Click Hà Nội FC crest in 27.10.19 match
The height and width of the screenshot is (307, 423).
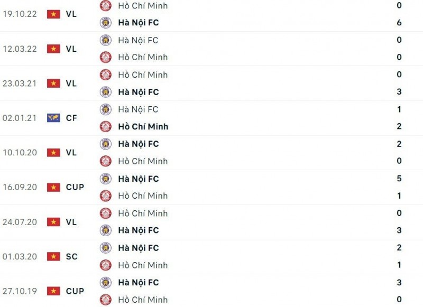106,283
